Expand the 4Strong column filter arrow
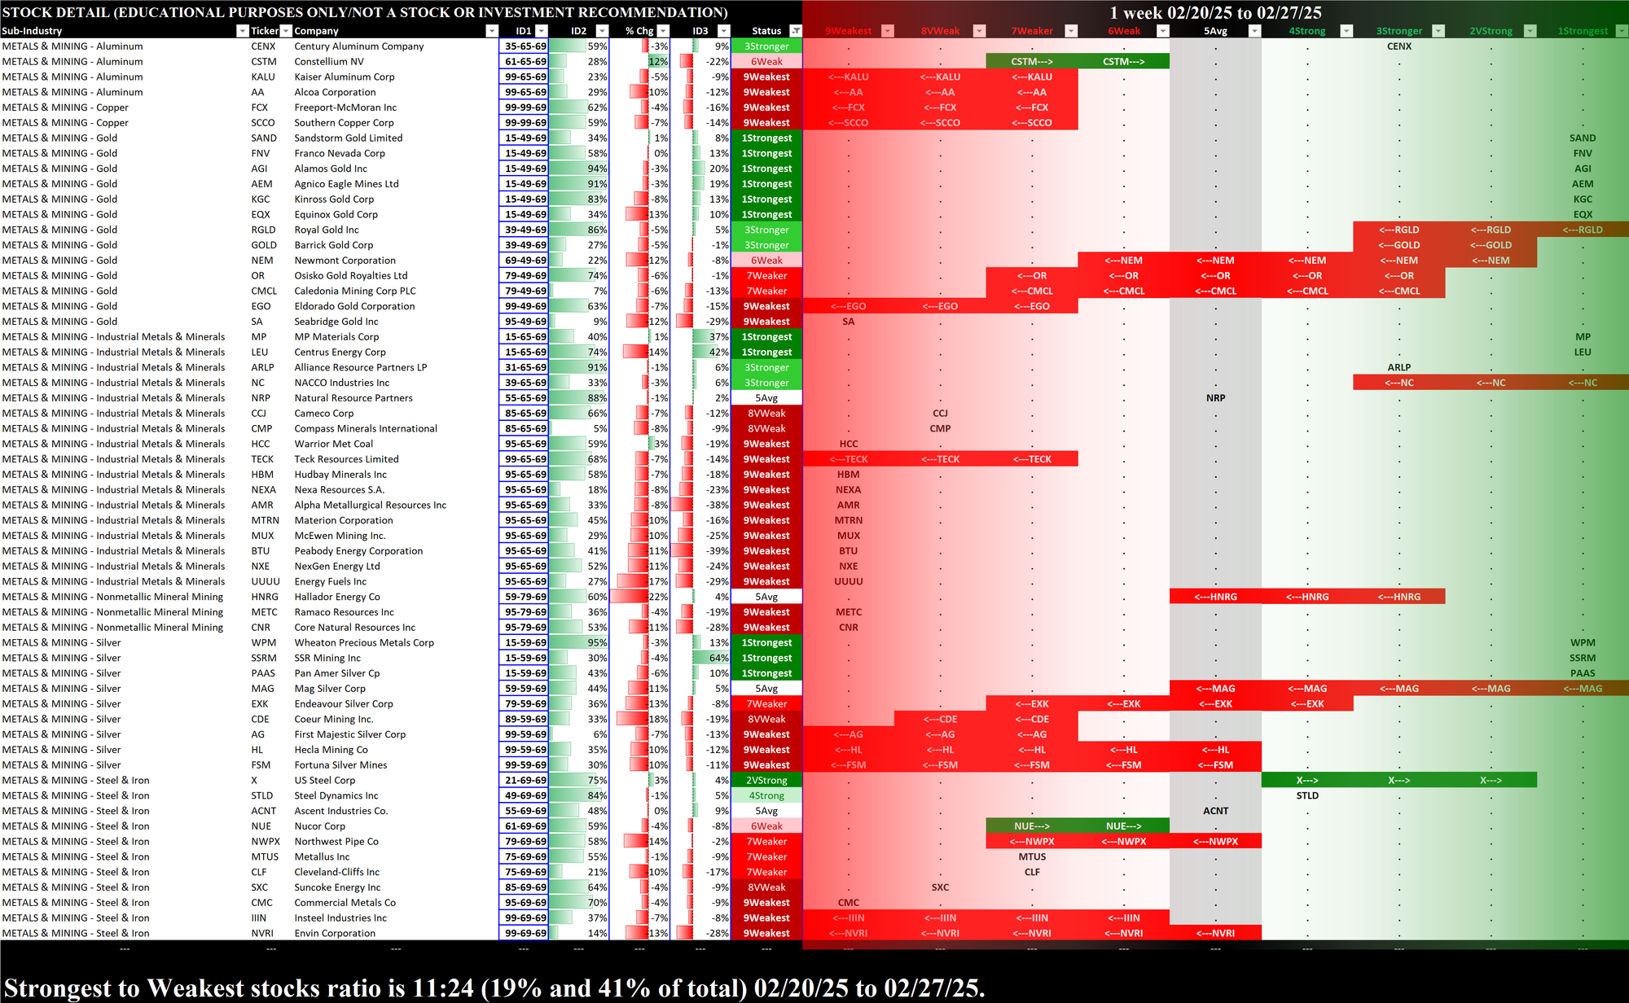 pos(1346,31)
